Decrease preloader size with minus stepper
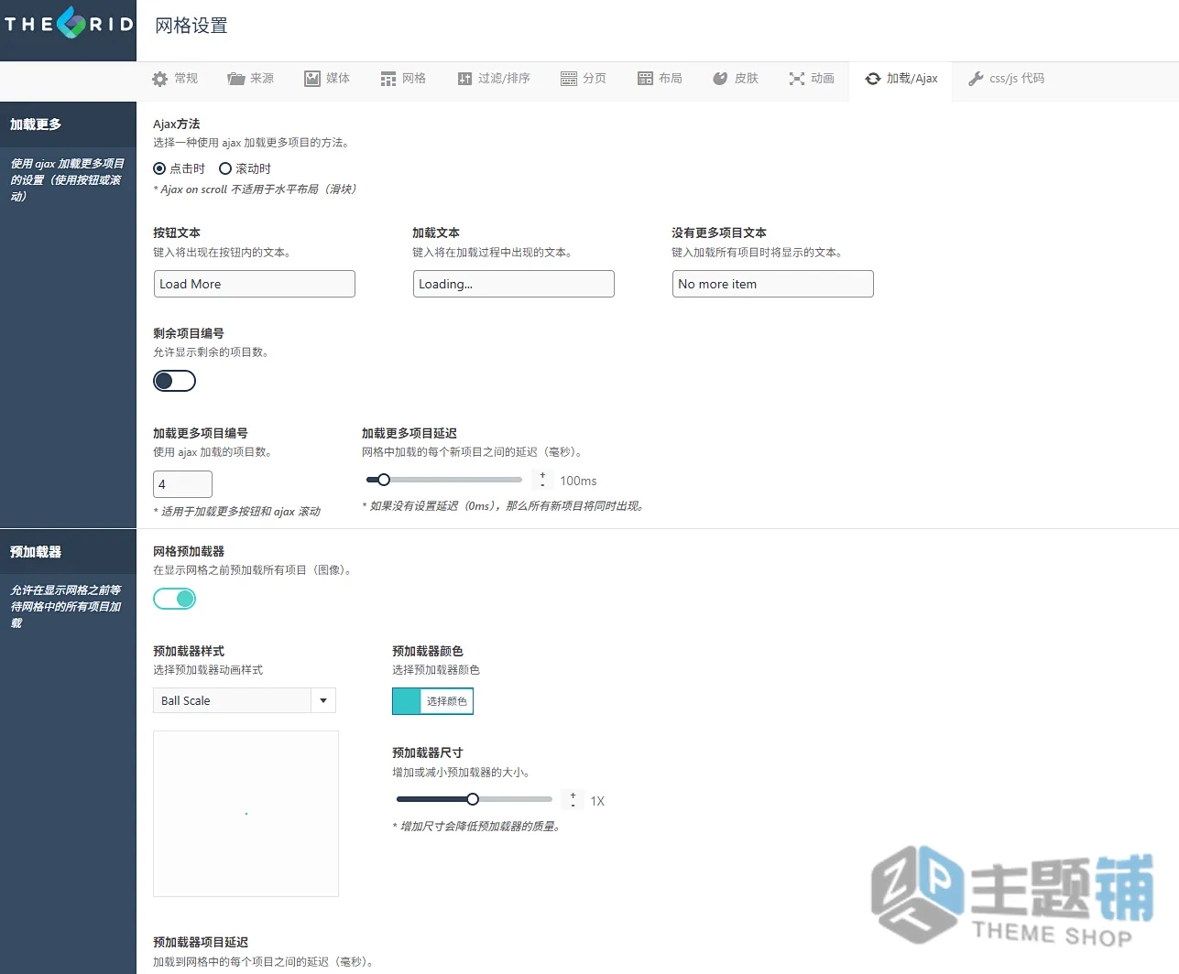 [573, 806]
